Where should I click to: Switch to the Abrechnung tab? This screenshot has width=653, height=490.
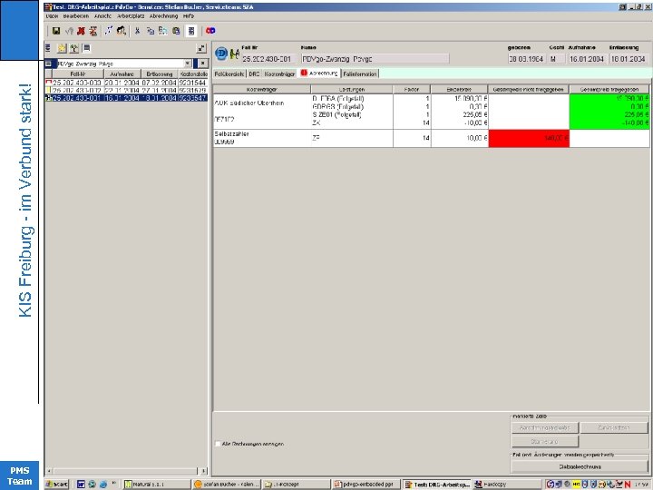(319, 73)
